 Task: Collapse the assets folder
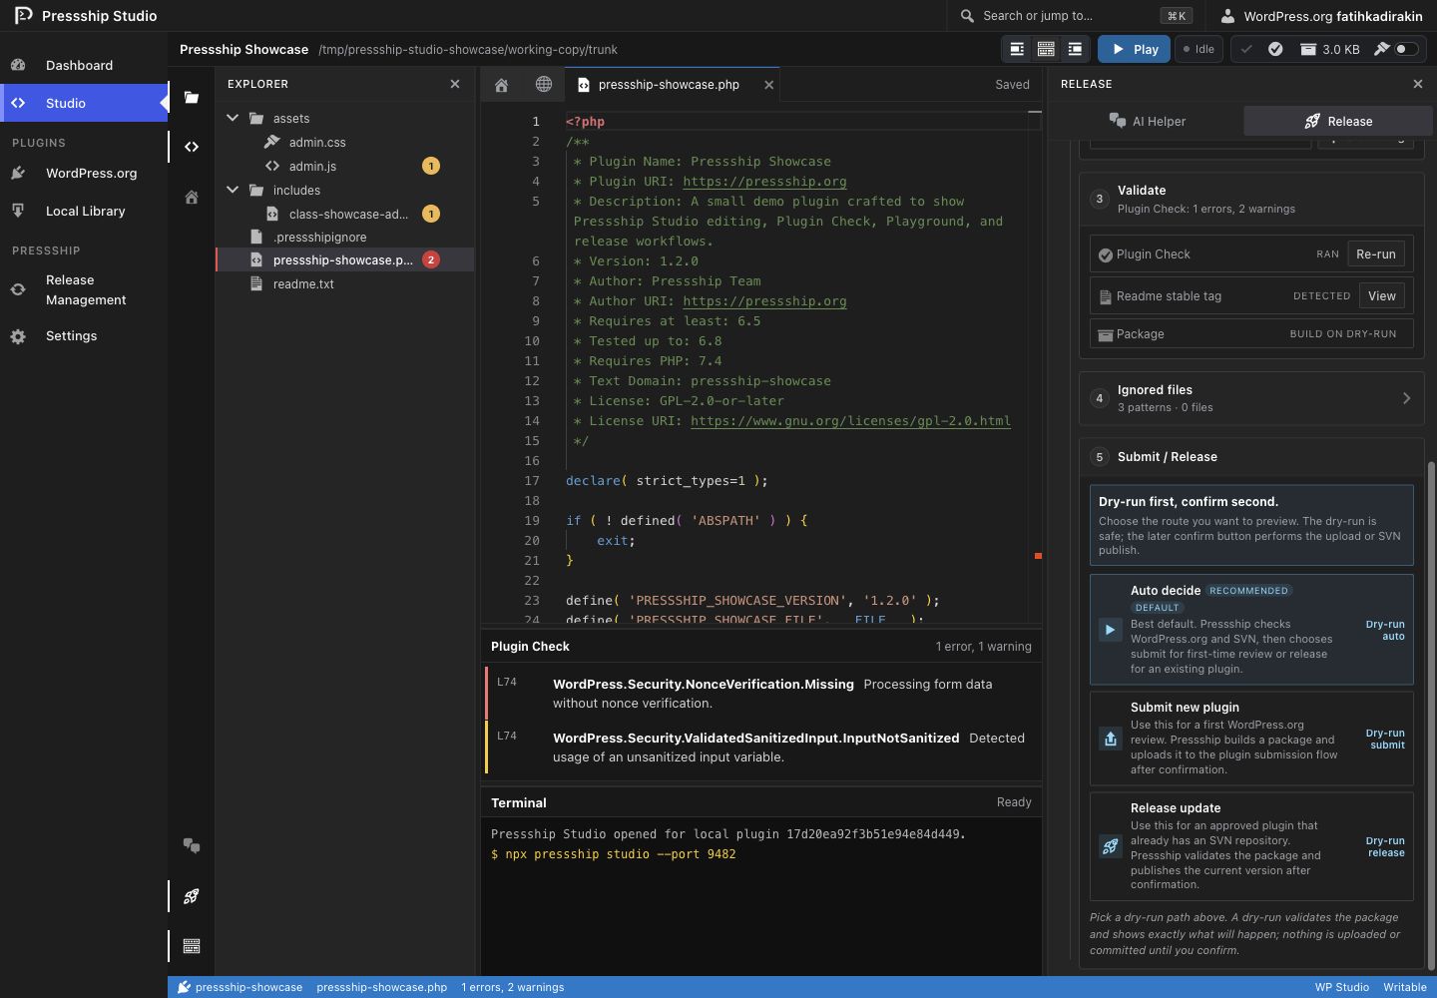click(x=233, y=118)
